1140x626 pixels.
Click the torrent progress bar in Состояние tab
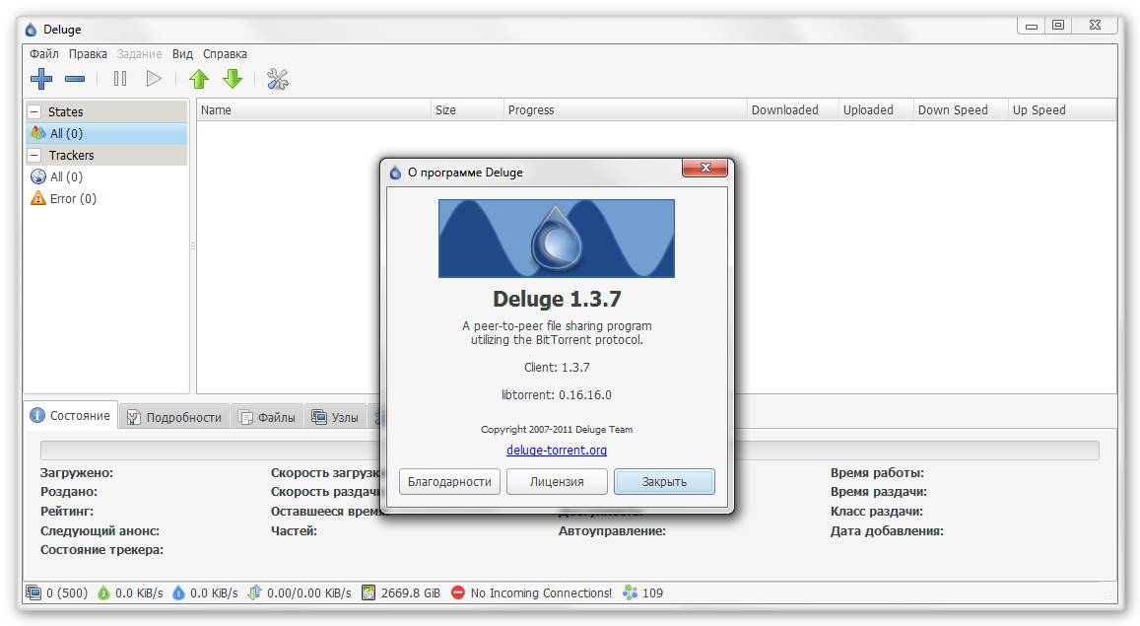click(x=570, y=451)
